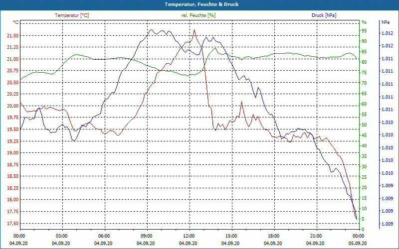The image size is (399, 249).
Task: Pick the 21,25 temperature axis tick
Action: click(x=13, y=47)
